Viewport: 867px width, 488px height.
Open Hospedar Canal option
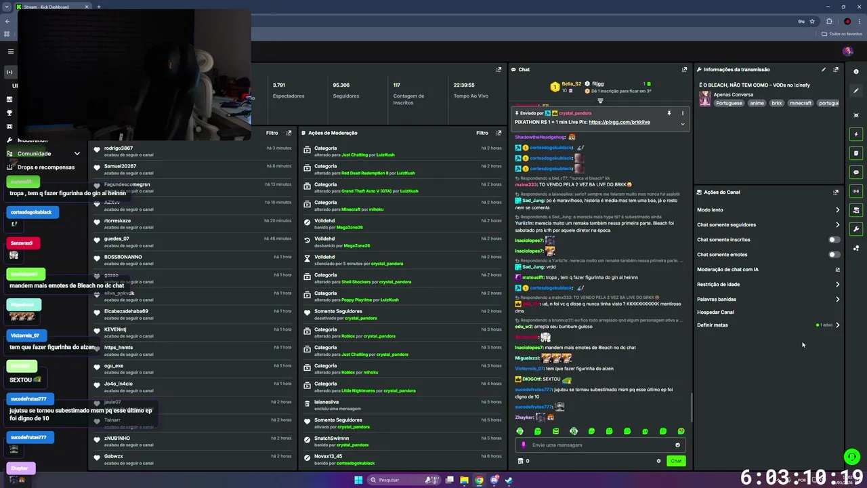715,312
